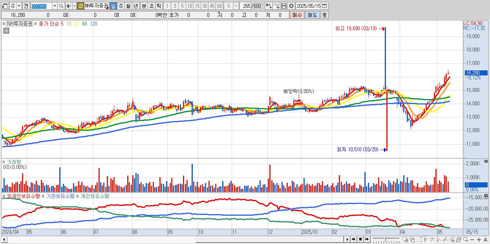Click the 265 bar count field
Image resolution: width=490 pixels, height=244 pixels.
[x=246, y=6]
